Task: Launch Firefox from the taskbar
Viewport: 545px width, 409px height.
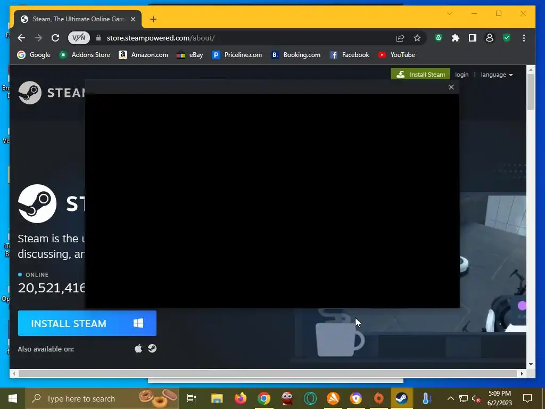Action: pyautogui.click(x=240, y=398)
